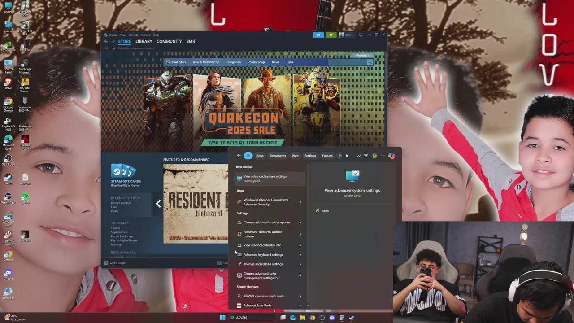Open View advanced system settings best match
This screenshot has height=323, width=574.
[270, 178]
